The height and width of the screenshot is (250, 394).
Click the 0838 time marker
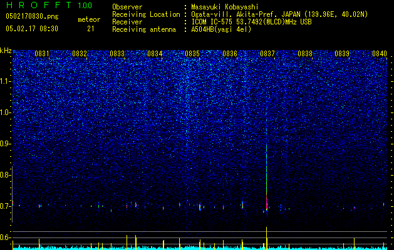[x=305, y=54]
